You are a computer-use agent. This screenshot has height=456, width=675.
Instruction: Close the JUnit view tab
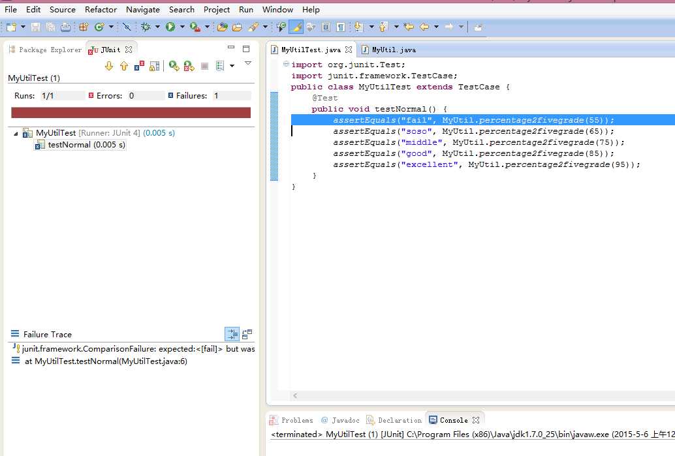(x=129, y=50)
